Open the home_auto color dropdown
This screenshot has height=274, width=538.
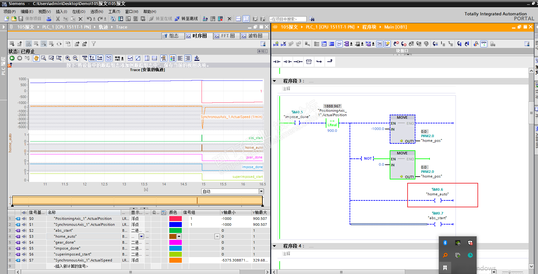point(179,236)
